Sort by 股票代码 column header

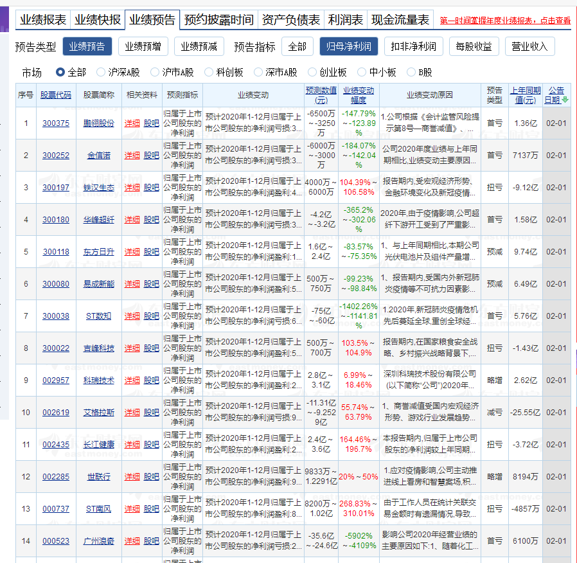55,95
